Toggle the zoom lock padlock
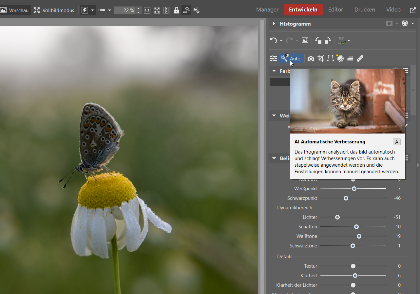This screenshot has width=420, height=294. point(177,10)
